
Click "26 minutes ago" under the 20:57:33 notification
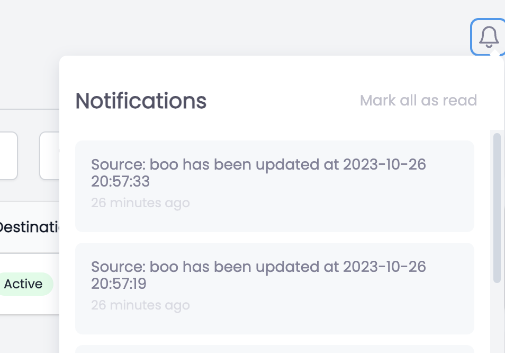pyautogui.click(x=140, y=203)
